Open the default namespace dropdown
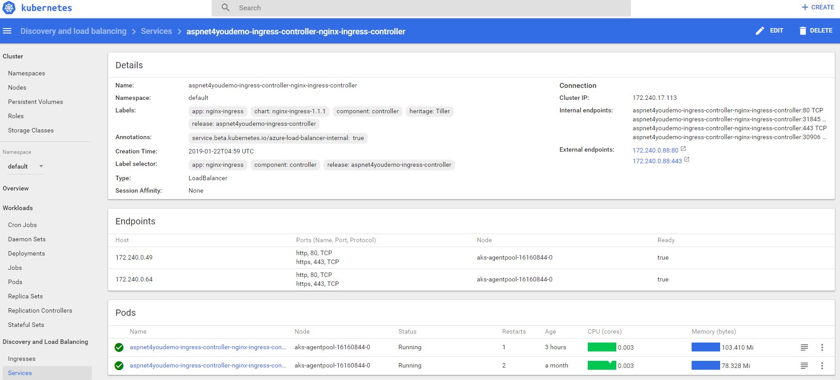Viewport: 840px width, 380px height. (26, 166)
